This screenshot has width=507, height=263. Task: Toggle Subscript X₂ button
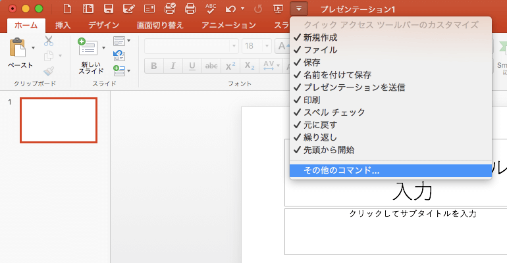tap(250, 66)
